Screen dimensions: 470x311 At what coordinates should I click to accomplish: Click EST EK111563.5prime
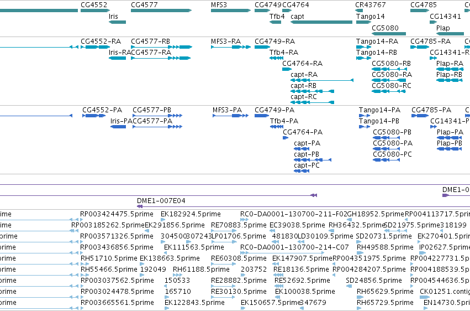coord(194,247)
